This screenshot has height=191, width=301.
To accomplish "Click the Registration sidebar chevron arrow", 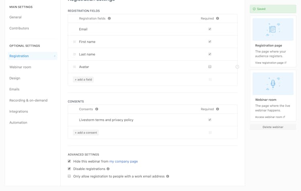I will coord(55,56).
